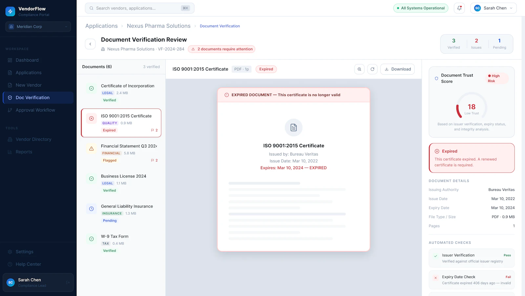Select Financial Statement Q3 2024 document
The image size is (525, 296).
pos(121,153)
